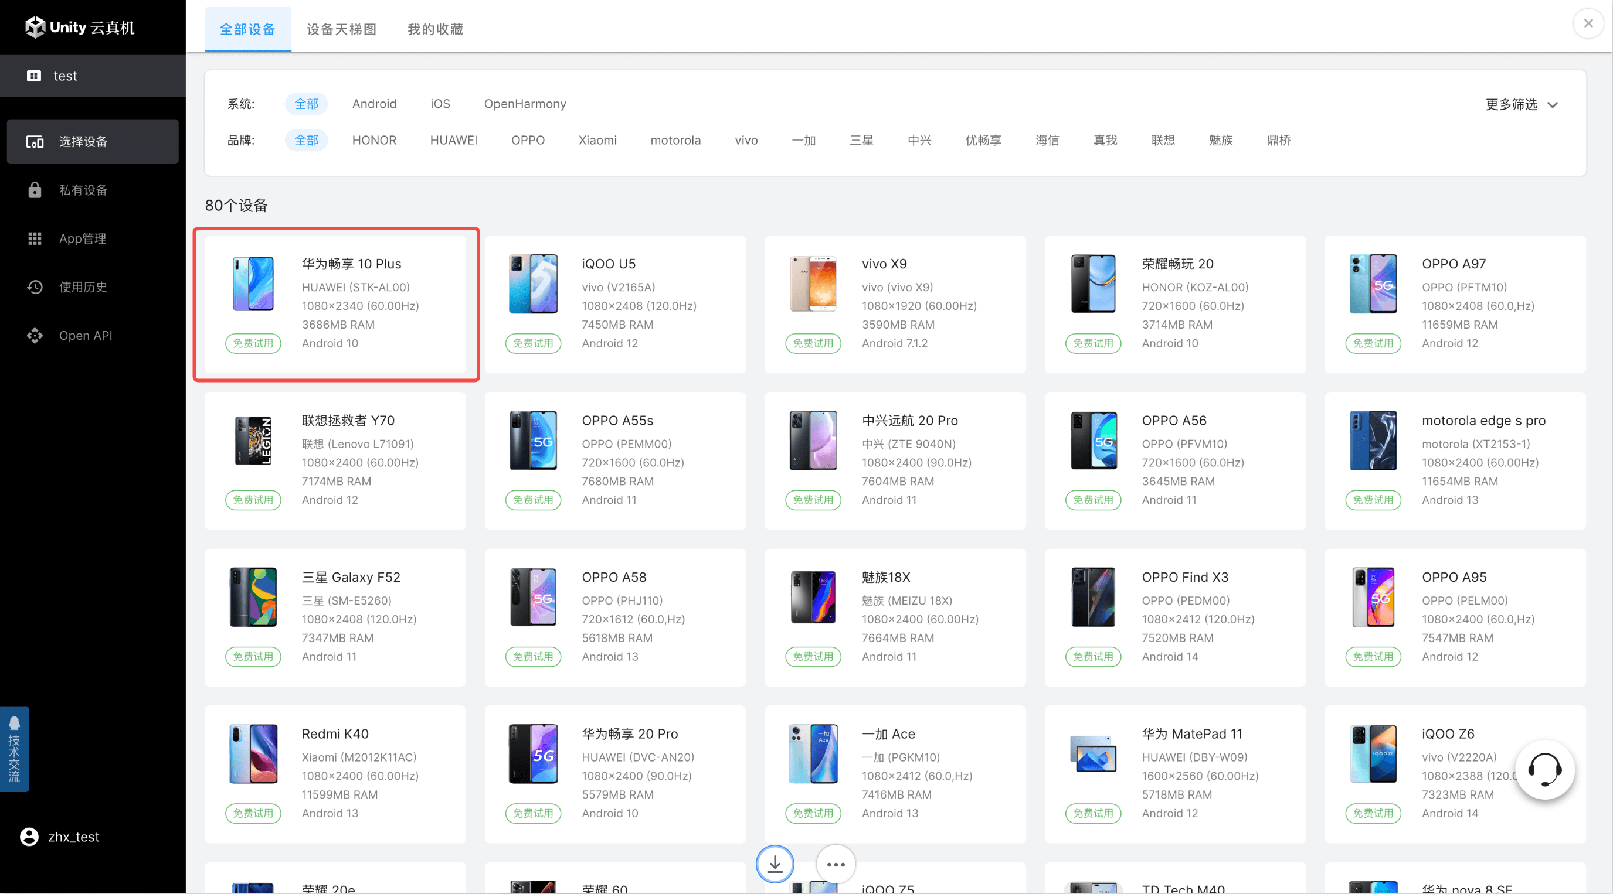Click chevron arrow beside 更多筛选

[1553, 105]
